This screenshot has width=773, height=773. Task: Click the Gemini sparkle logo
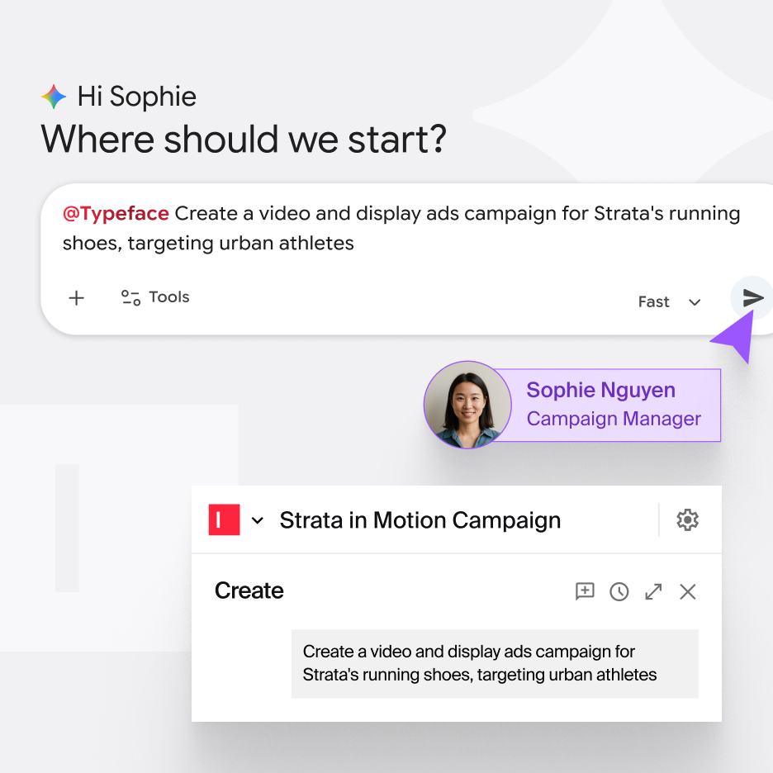54,96
